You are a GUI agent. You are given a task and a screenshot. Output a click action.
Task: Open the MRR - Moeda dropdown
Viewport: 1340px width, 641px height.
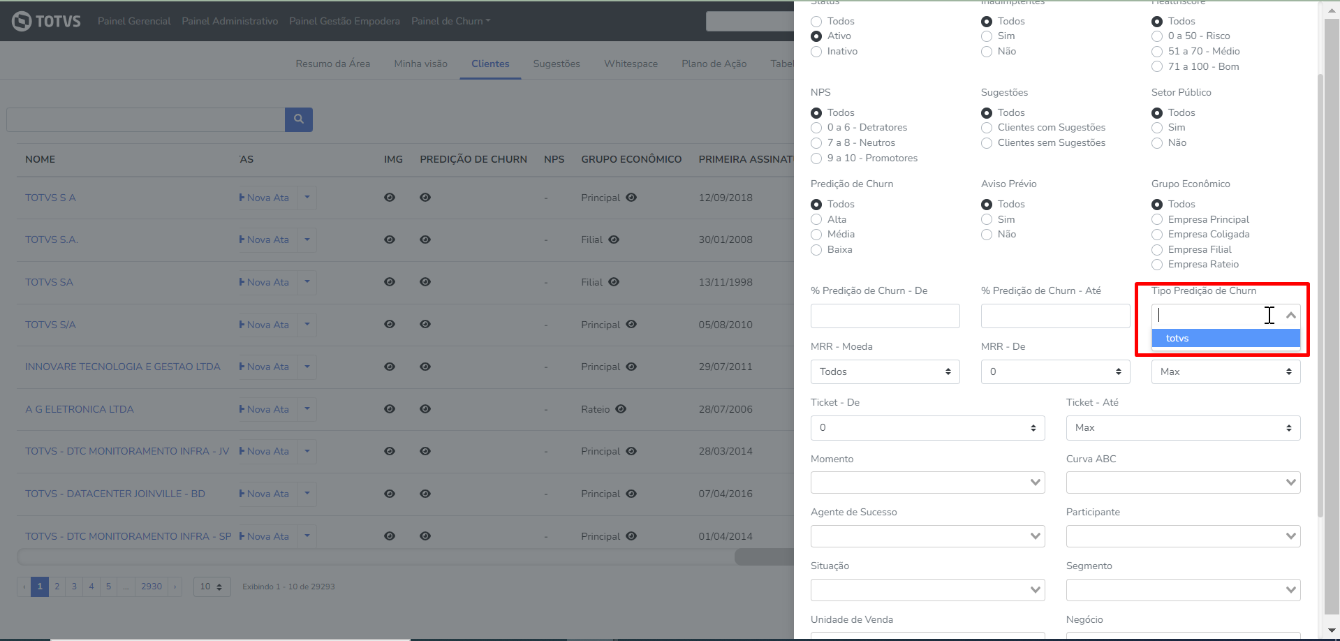click(885, 371)
